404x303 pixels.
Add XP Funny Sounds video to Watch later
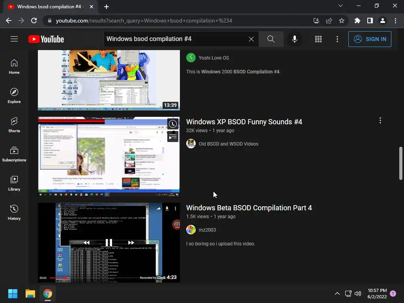[x=173, y=124]
